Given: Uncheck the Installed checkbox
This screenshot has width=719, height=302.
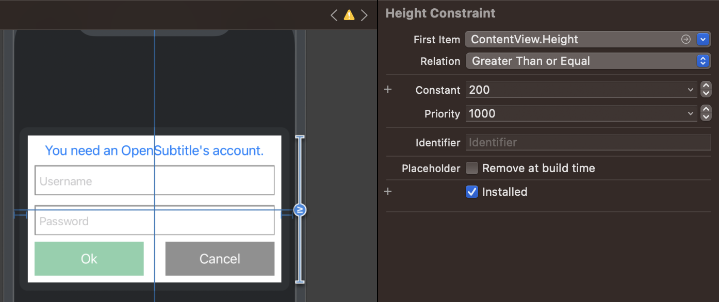Looking at the screenshot, I should point(472,192).
